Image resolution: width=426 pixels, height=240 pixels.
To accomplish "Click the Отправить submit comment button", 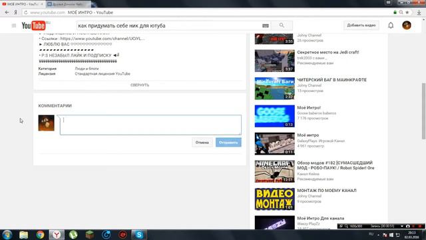I will pos(228,142).
